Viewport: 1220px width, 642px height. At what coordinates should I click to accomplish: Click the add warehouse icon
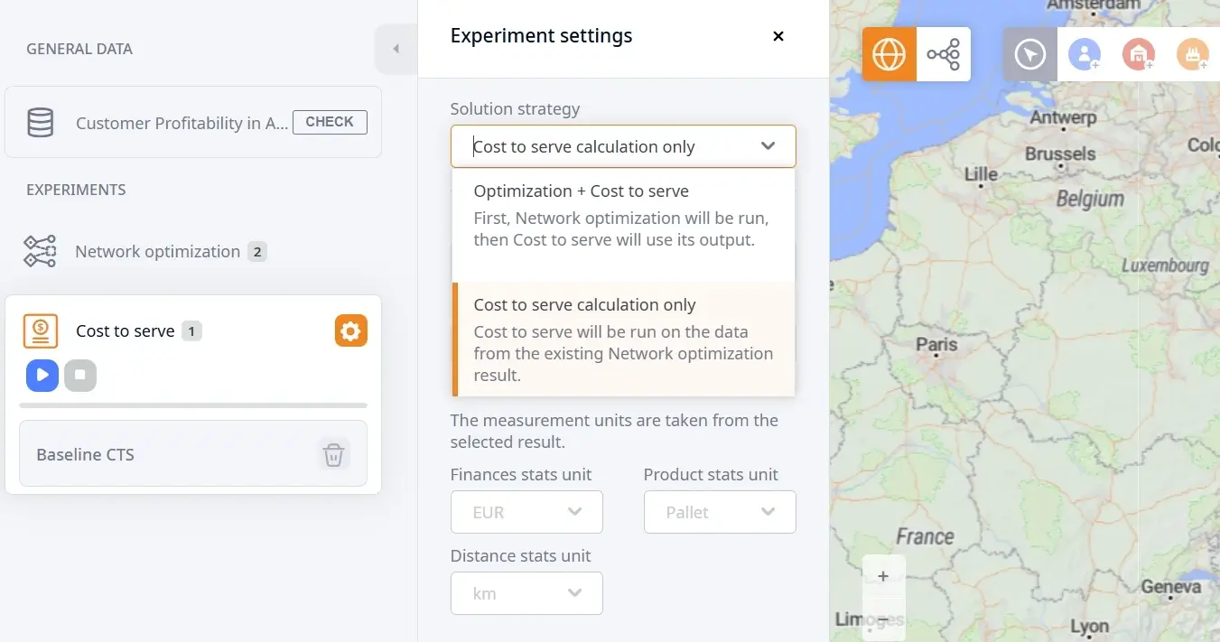[x=1139, y=54]
